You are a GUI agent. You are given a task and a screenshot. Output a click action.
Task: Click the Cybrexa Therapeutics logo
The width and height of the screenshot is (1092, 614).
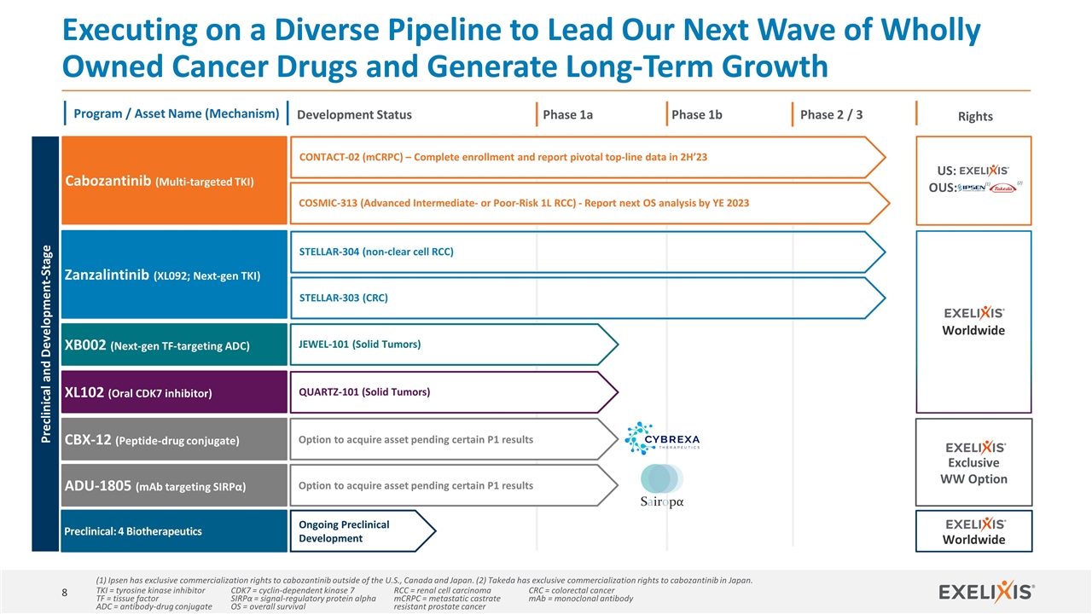pos(662,437)
